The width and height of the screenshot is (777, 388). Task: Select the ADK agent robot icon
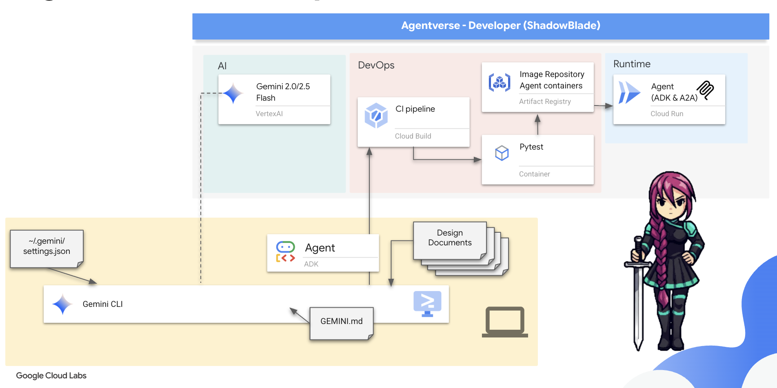pyautogui.click(x=285, y=251)
